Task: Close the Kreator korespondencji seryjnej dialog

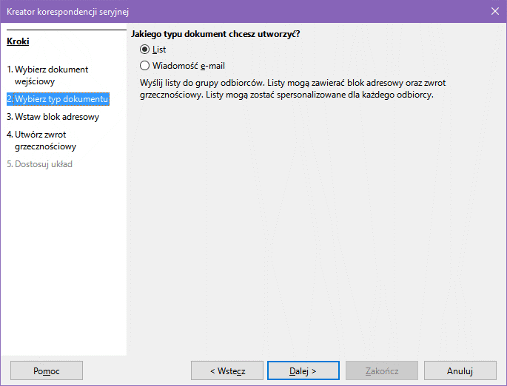Action: pyautogui.click(x=494, y=10)
